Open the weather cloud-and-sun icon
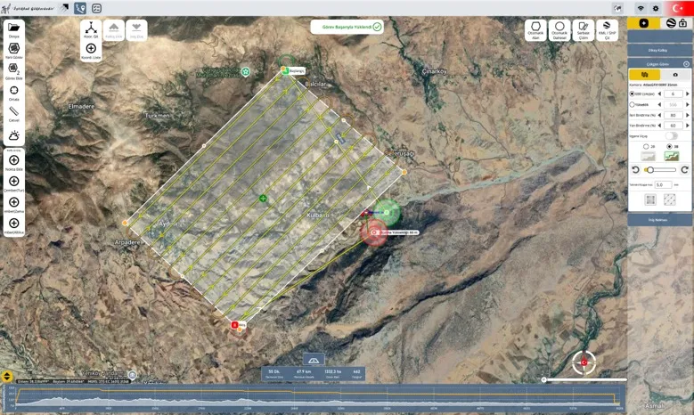694x415 pixels. click(13, 135)
